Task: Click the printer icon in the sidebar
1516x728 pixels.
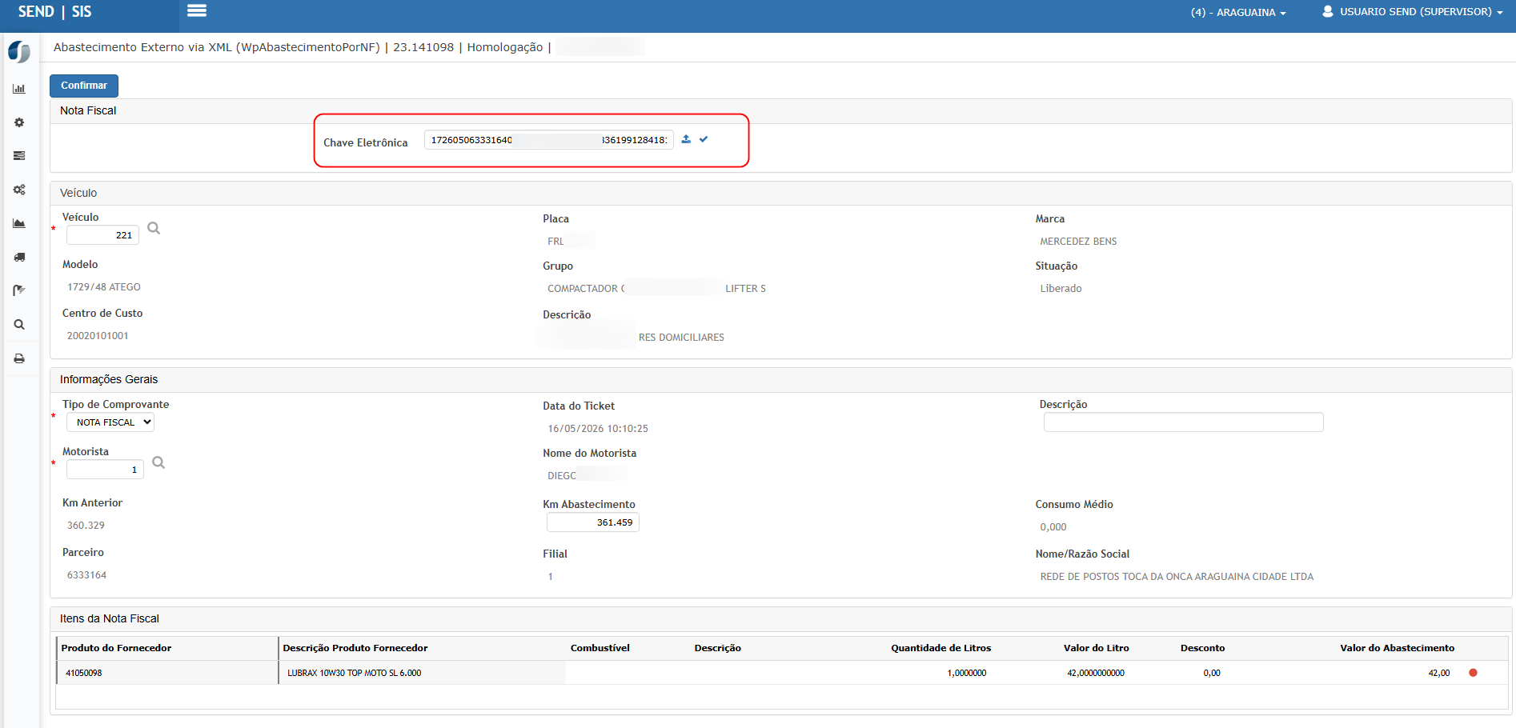Action: click(19, 358)
